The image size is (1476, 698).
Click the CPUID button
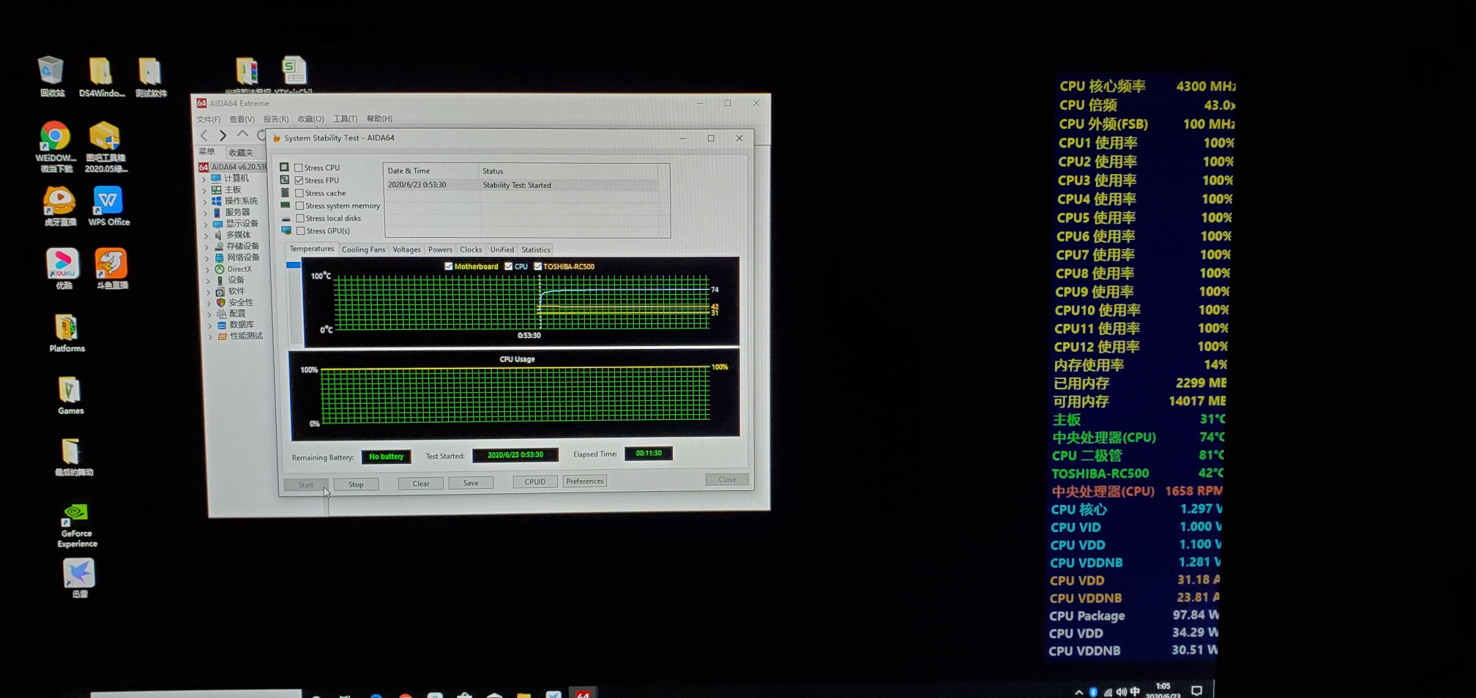click(x=535, y=481)
